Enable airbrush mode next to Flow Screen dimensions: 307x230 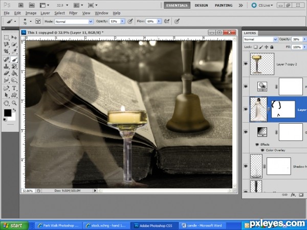tap(167, 21)
